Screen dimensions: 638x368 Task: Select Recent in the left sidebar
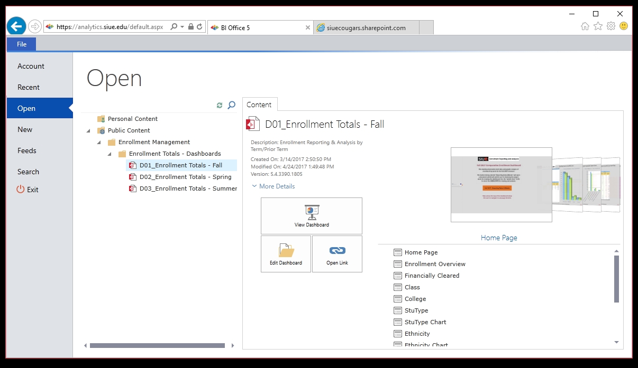[x=29, y=87]
